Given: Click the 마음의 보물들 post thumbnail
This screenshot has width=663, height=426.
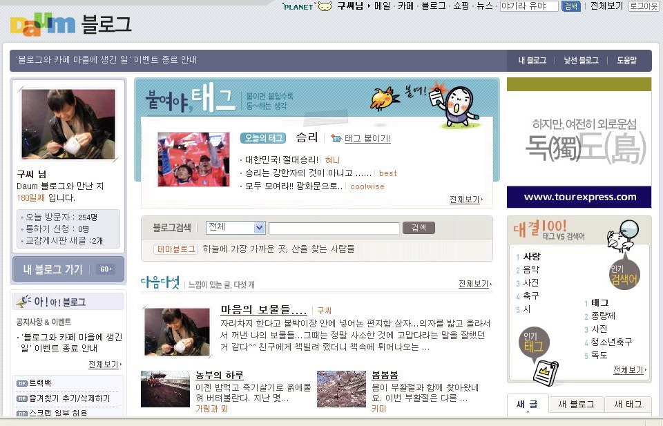Looking at the screenshot, I should pos(177,332).
